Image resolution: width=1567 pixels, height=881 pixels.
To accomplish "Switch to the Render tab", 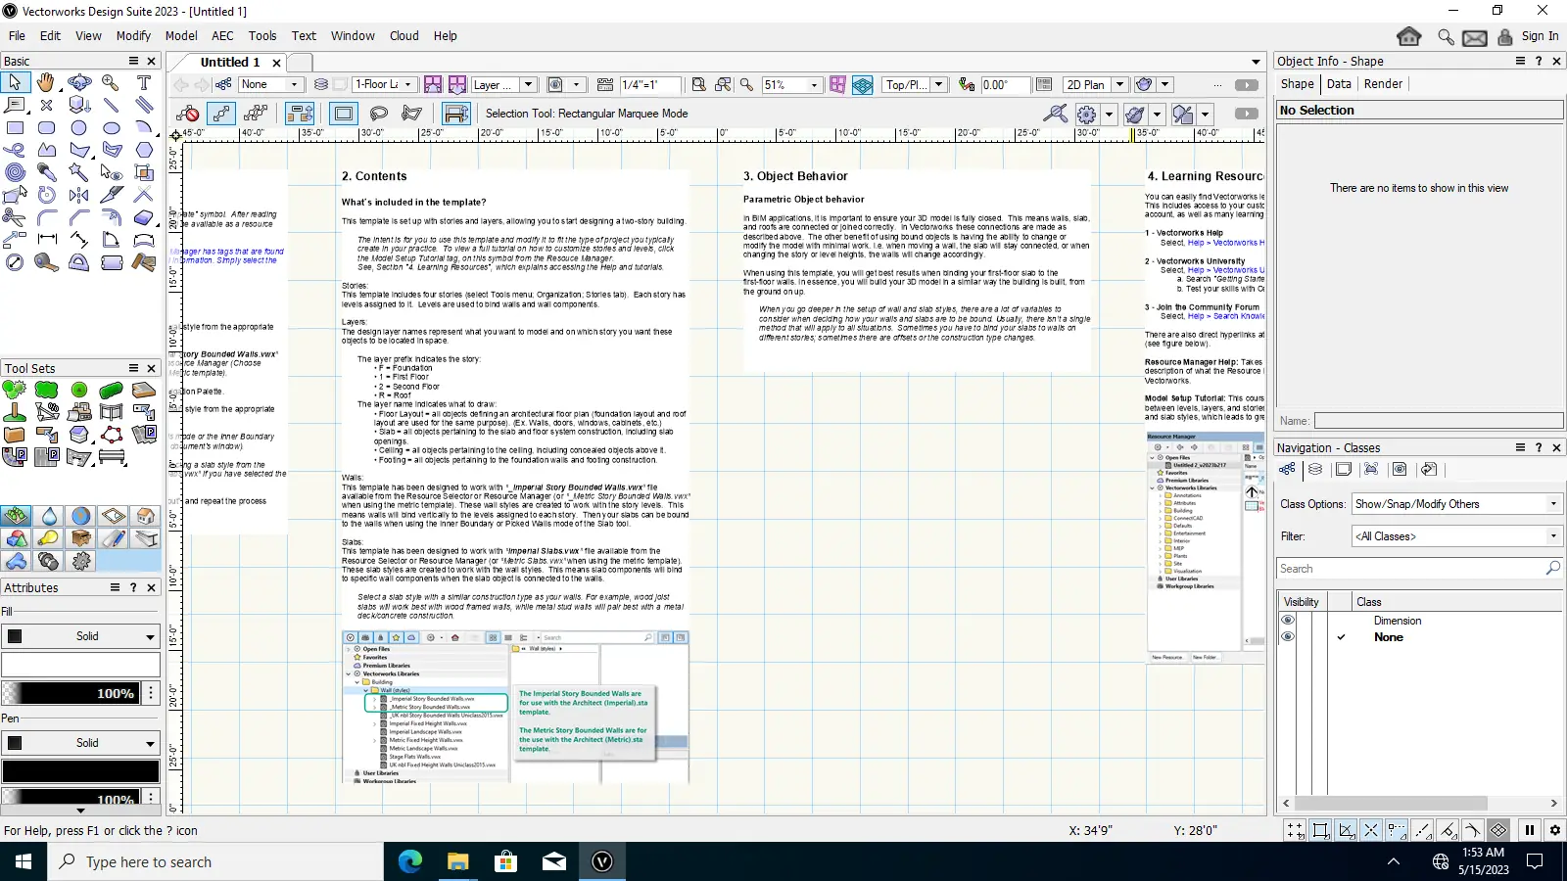I will point(1383,84).
